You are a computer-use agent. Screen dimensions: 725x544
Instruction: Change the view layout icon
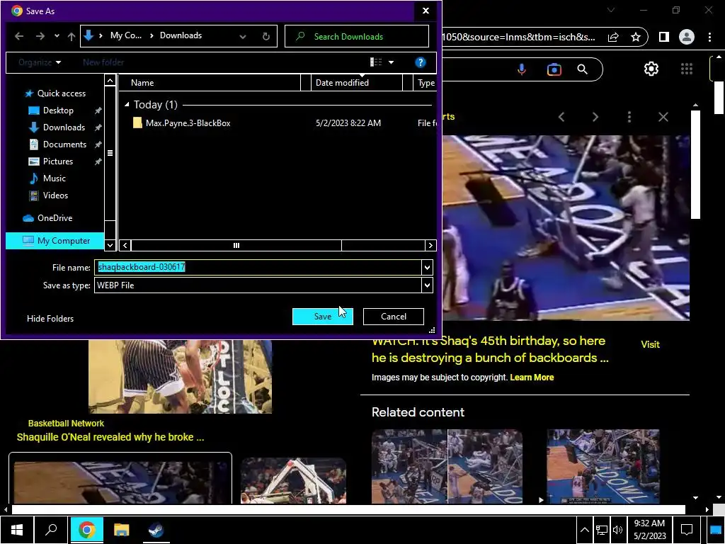click(x=376, y=62)
